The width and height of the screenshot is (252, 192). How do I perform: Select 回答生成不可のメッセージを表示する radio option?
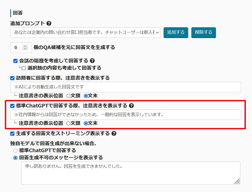click(x=15, y=158)
